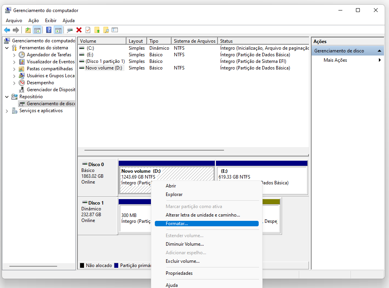
Task: Click the volume list horizontal scrollbar
Action: [154, 150]
